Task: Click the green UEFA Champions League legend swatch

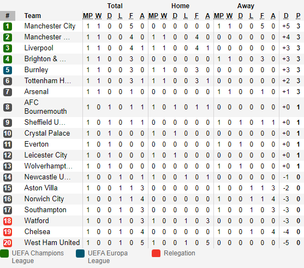Action: (x=4, y=253)
